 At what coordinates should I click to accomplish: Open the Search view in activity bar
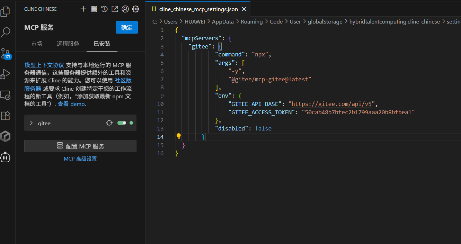(6, 33)
